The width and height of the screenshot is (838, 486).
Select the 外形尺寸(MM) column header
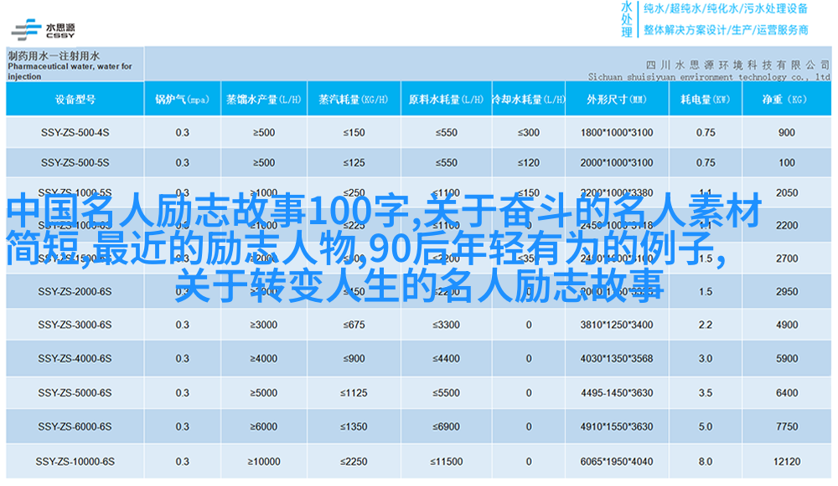click(616, 100)
